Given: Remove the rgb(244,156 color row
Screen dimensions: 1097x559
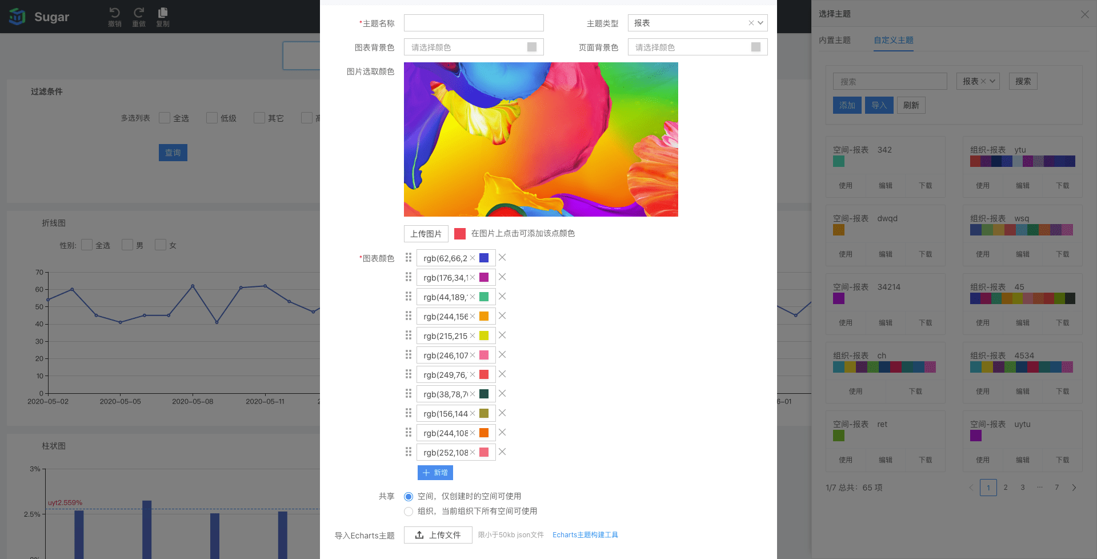Looking at the screenshot, I should click(502, 316).
